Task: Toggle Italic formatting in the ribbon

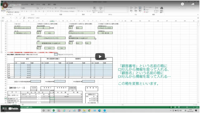Action: point(24,11)
